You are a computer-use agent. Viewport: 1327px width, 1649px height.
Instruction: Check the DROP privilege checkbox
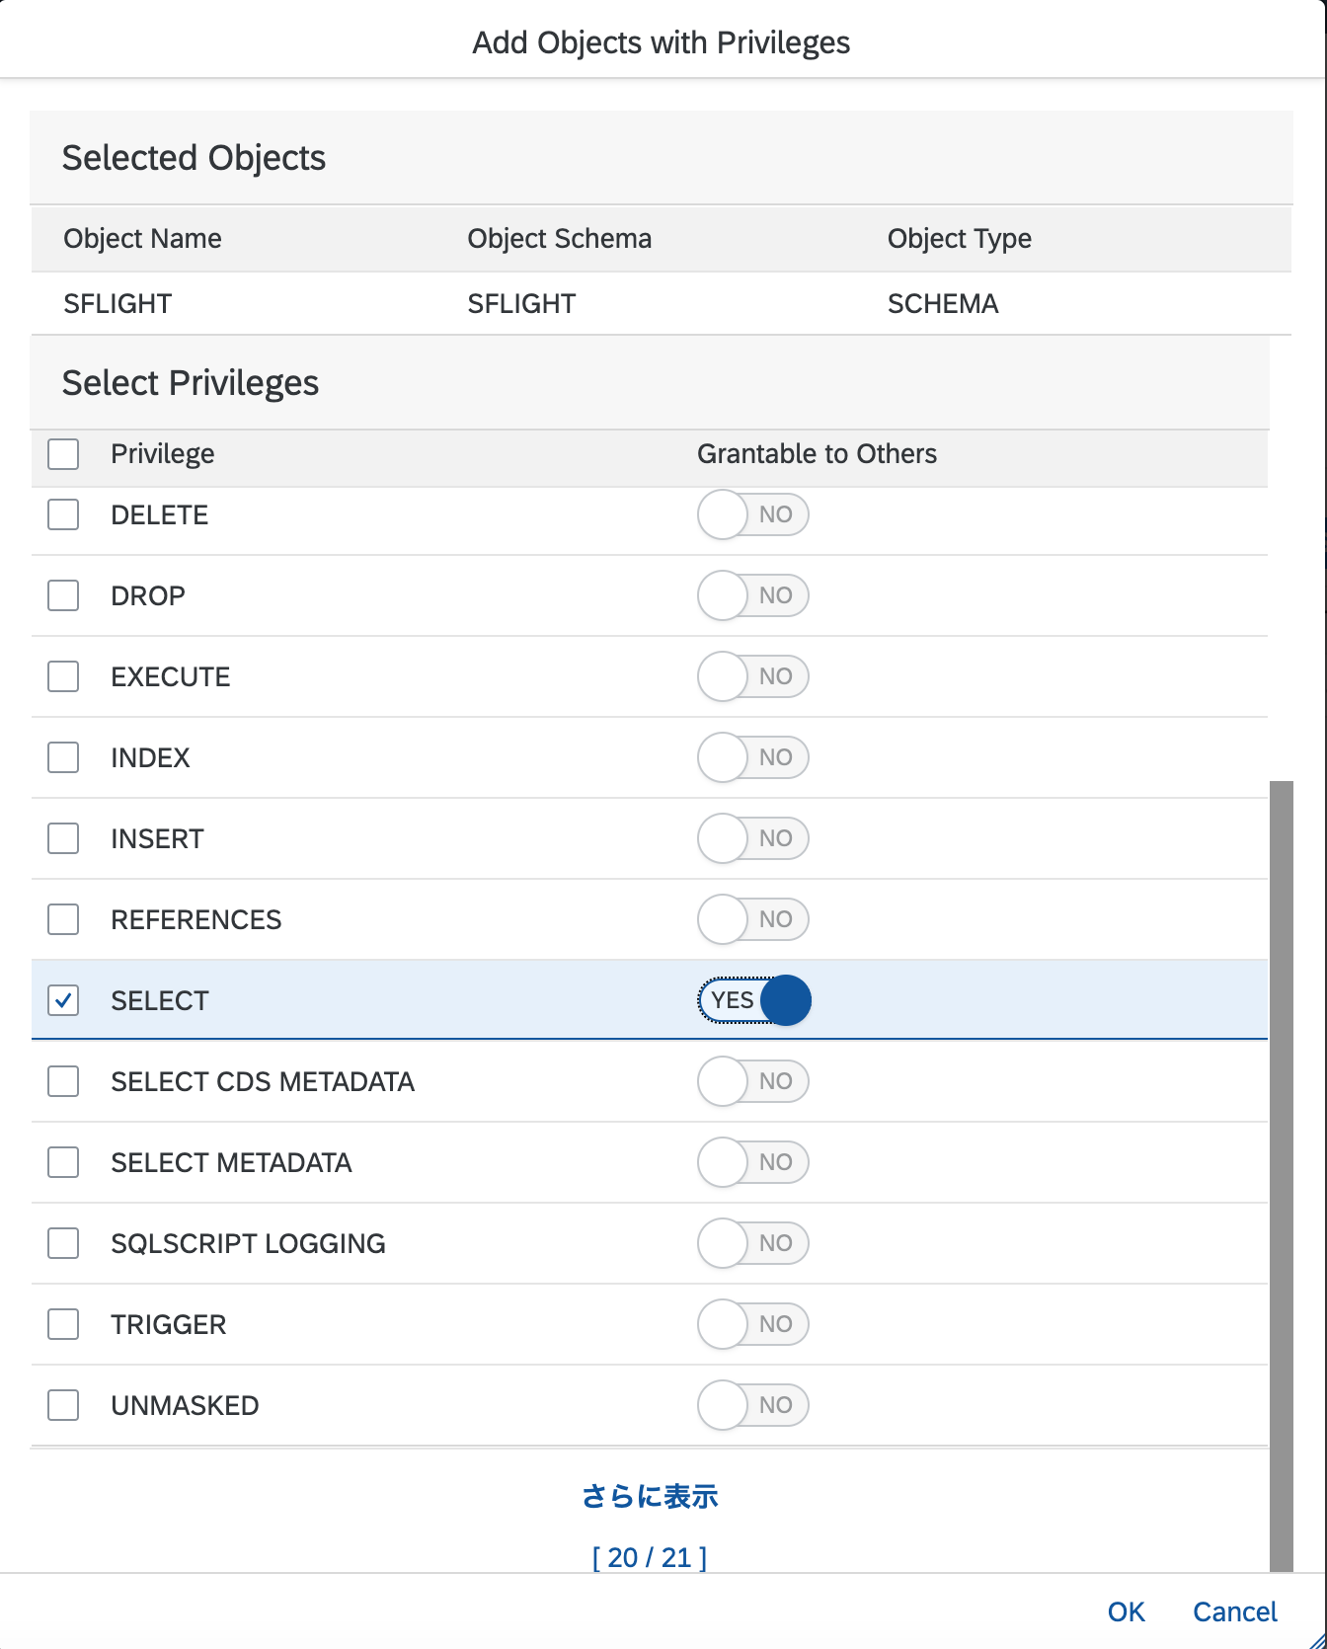pos(63,595)
